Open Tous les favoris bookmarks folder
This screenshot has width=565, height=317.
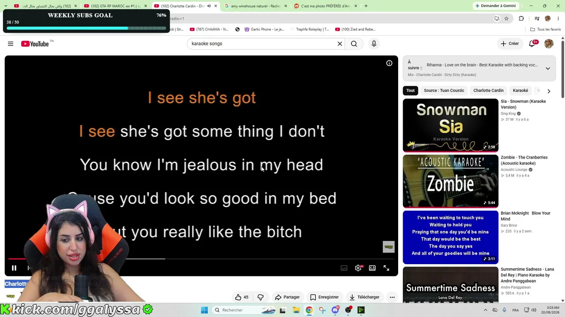click(546, 29)
